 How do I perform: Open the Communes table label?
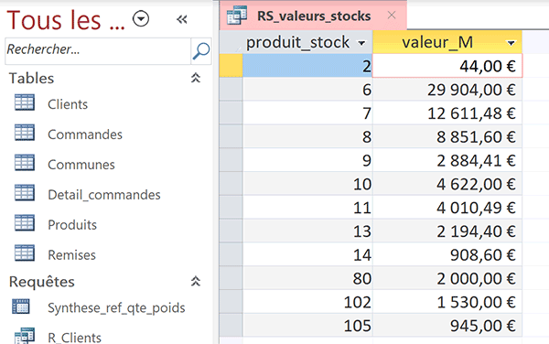pos(81,165)
